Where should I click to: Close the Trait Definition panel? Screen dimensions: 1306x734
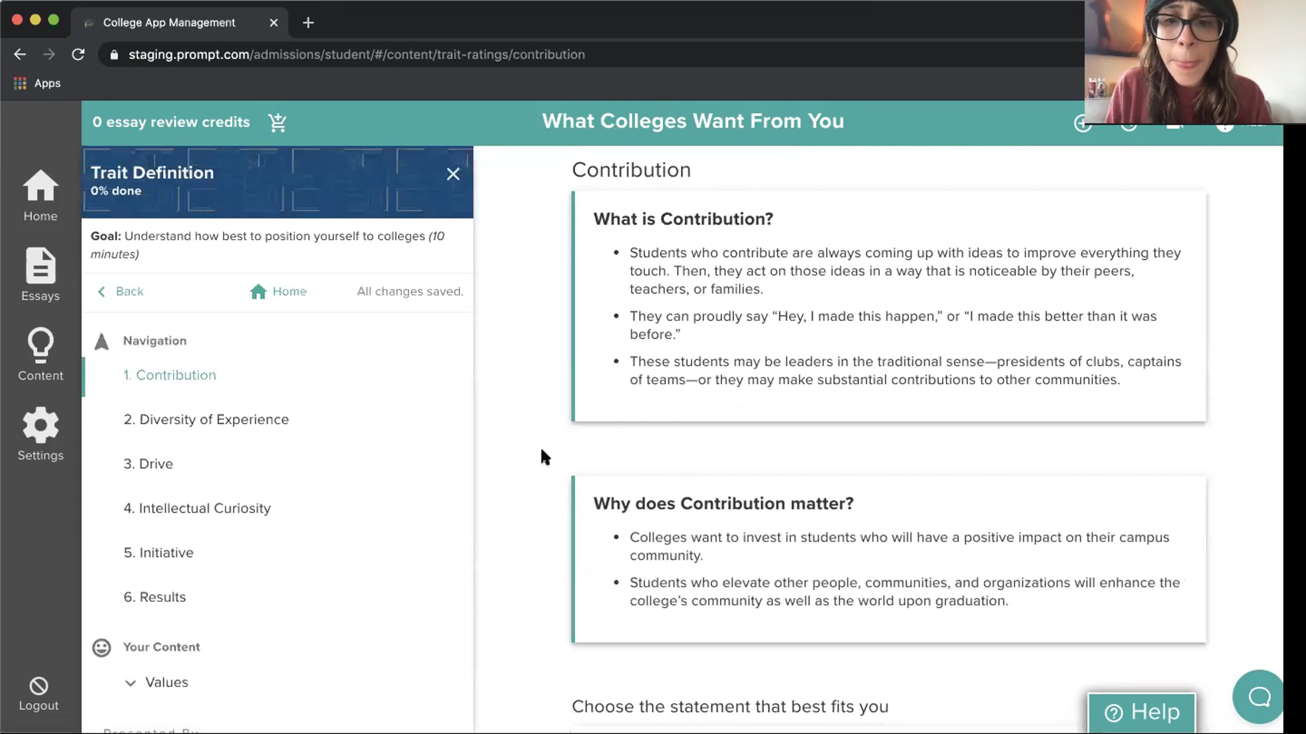coord(453,174)
